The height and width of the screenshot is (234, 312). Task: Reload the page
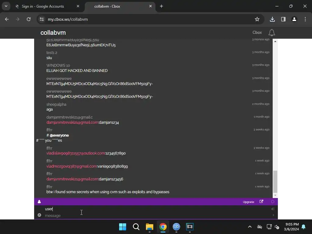29,19
